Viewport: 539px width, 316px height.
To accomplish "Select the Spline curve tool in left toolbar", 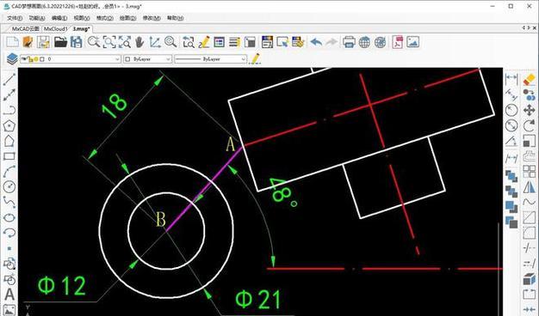I will (x=9, y=202).
